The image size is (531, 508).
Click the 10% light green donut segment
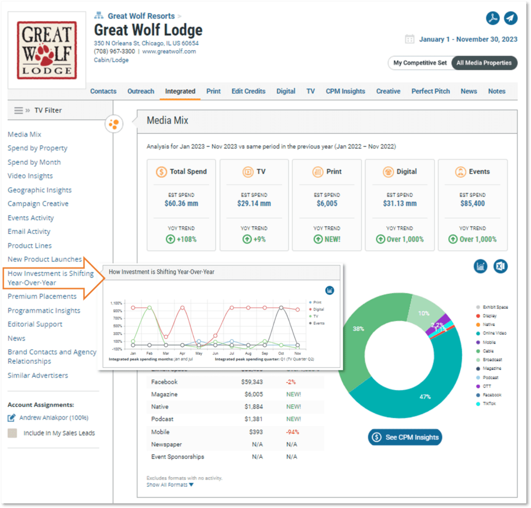[x=423, y=313]
